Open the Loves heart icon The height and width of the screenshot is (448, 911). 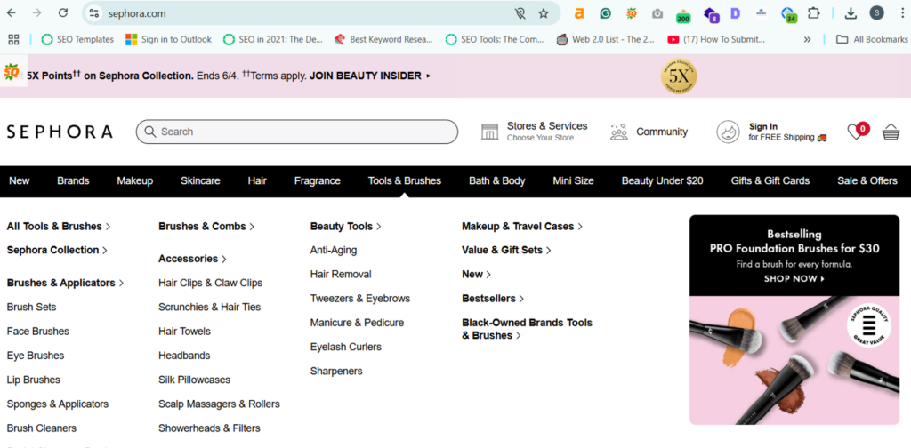tap(856, 132)
